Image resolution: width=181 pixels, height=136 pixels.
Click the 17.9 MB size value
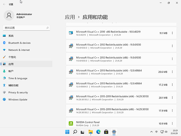[163, 111]
